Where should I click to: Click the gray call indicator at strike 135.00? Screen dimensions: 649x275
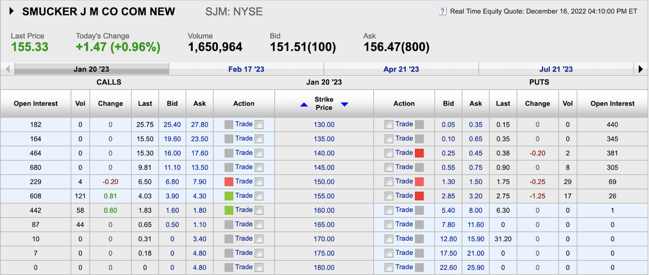coord(229,139)
